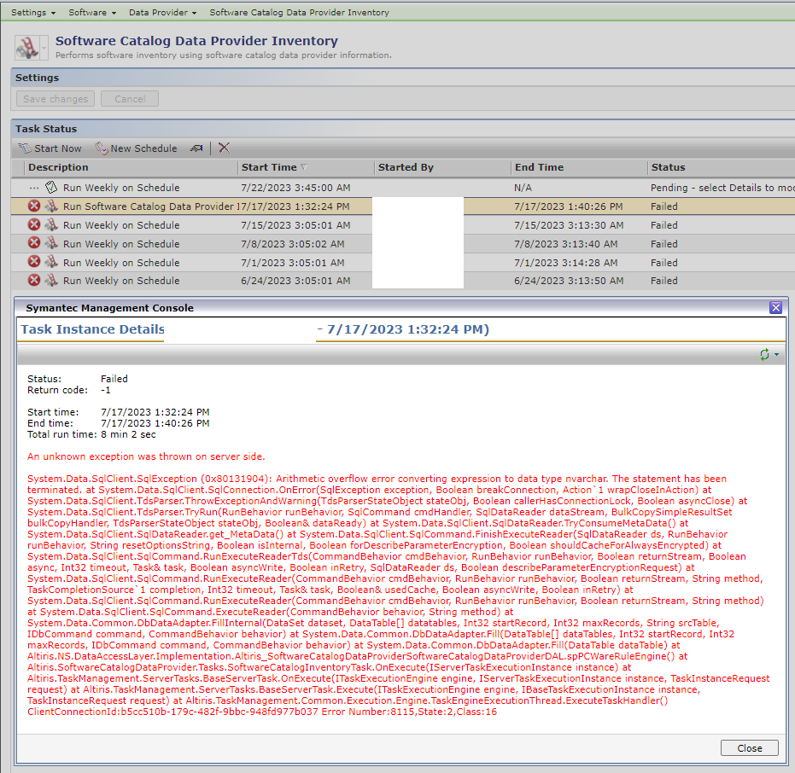795x773 pixels.
Task: Select Run Weekly on Schedule 7/8/2023 row
Action: [403, 244]
